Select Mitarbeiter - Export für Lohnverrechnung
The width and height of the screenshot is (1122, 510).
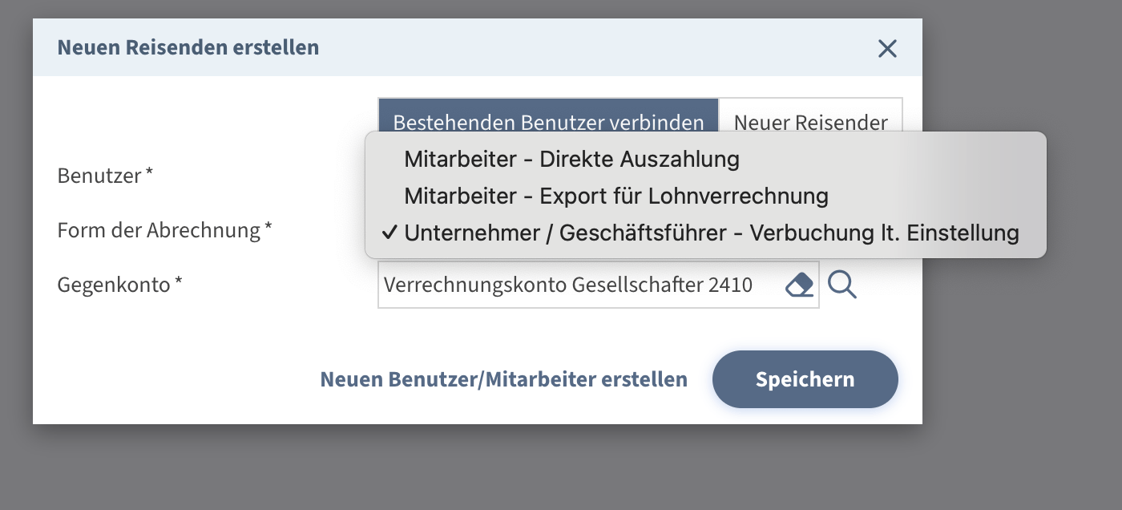click(615, 196)
